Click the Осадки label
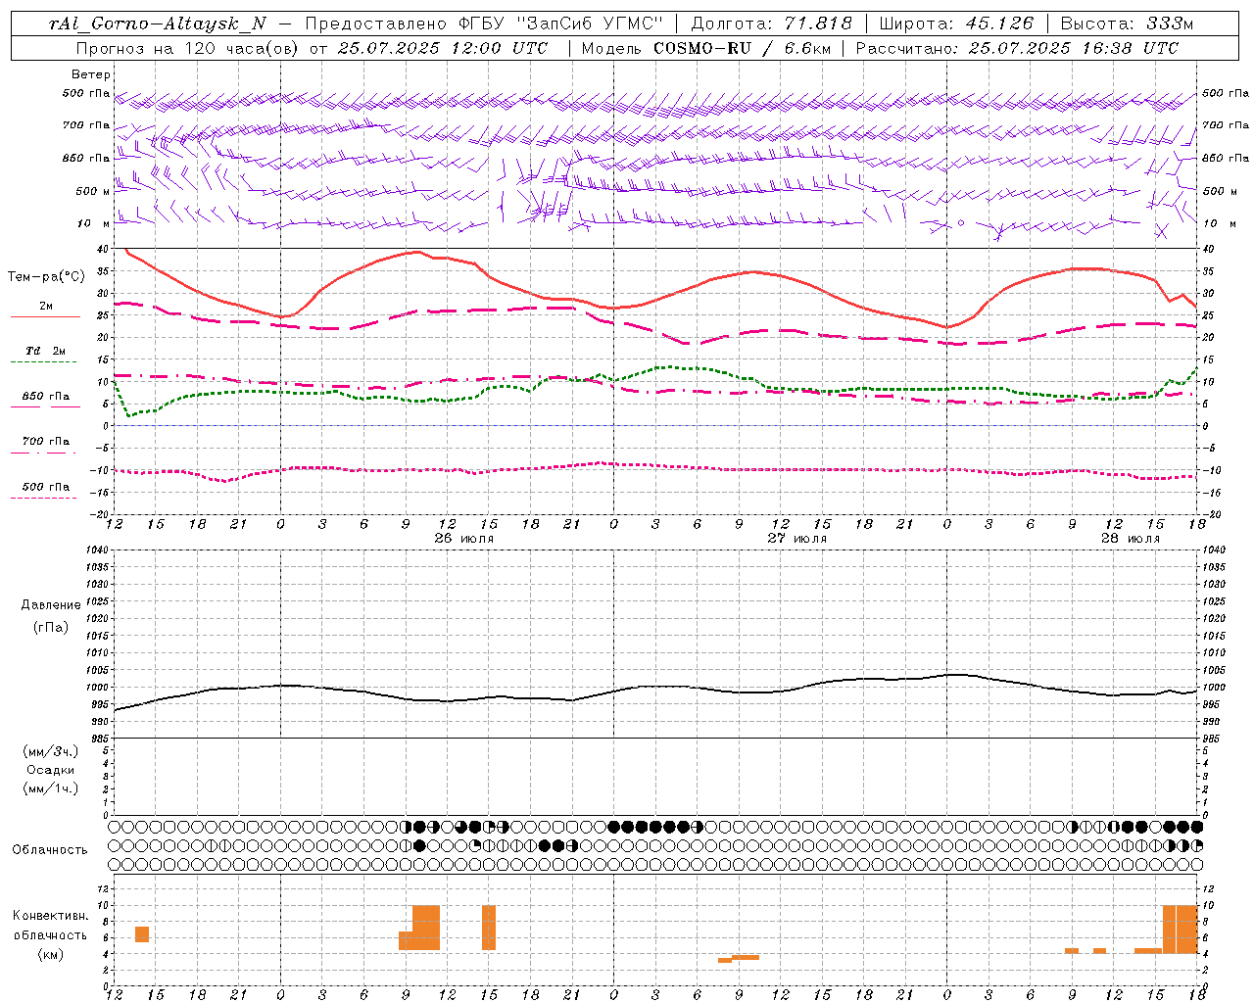 51,770
